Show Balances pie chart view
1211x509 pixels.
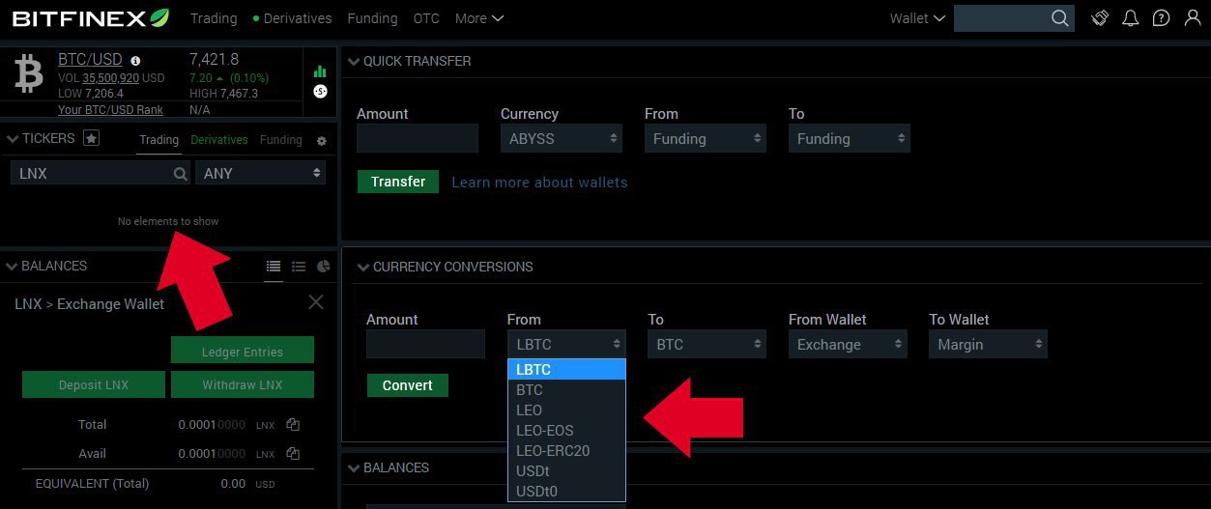click(324, 267)
